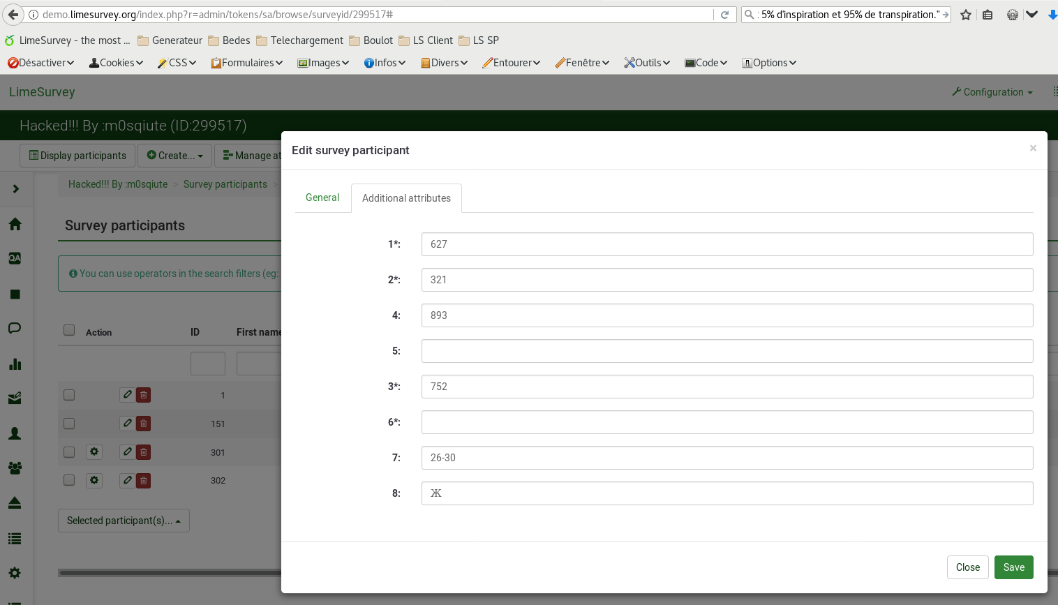Screen dimensions: 1058x605
Task: Select the Additional attributes tab
Action: (406, 198)
